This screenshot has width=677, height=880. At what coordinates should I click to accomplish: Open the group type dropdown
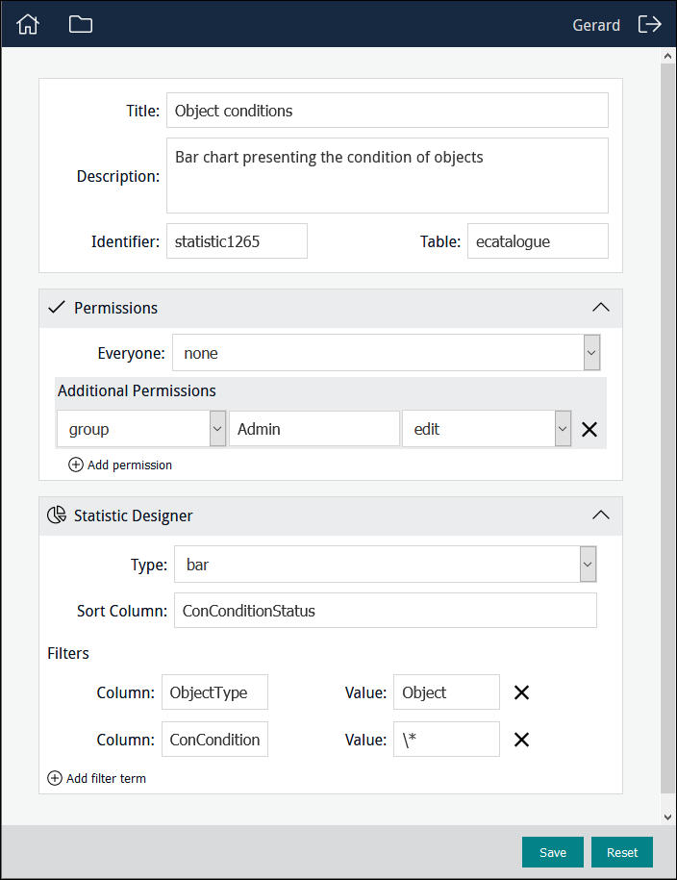(217, 429)
